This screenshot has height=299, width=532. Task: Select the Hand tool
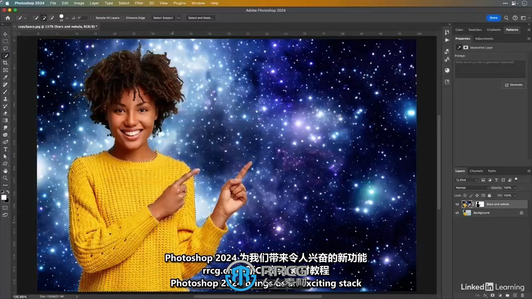pos(5,171)
